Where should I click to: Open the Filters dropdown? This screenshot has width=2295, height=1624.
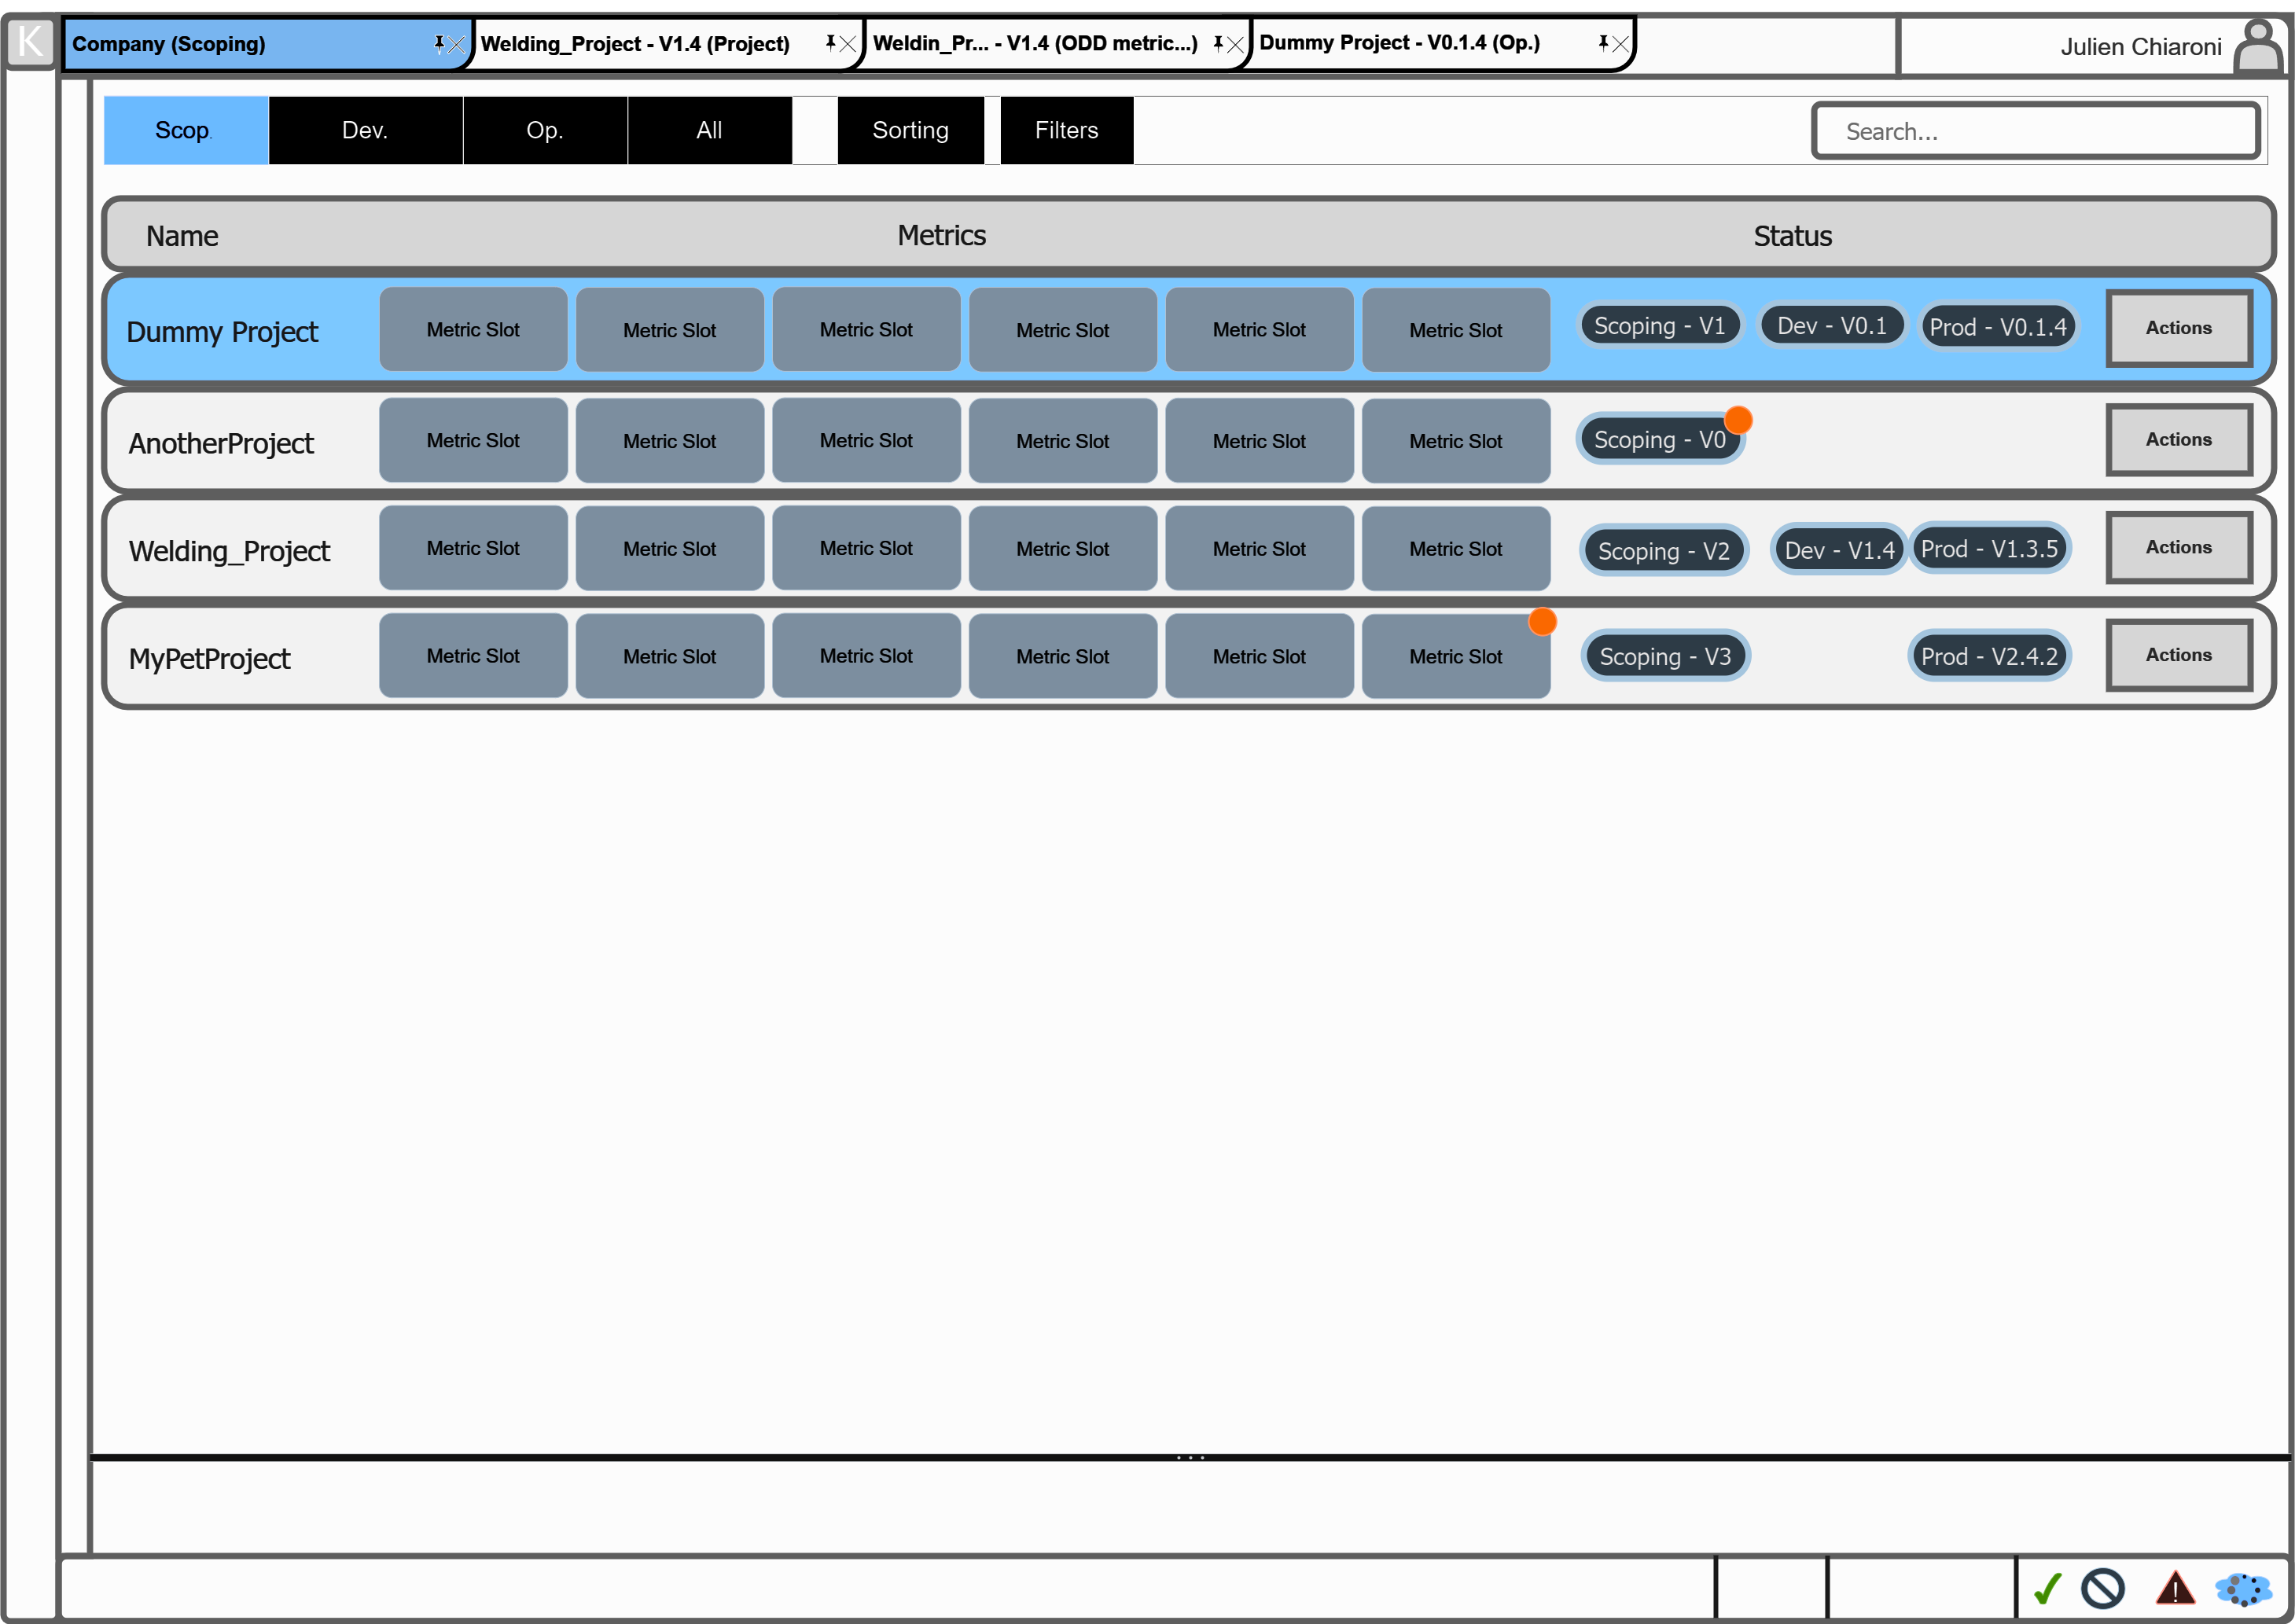tap(1066, 130)
